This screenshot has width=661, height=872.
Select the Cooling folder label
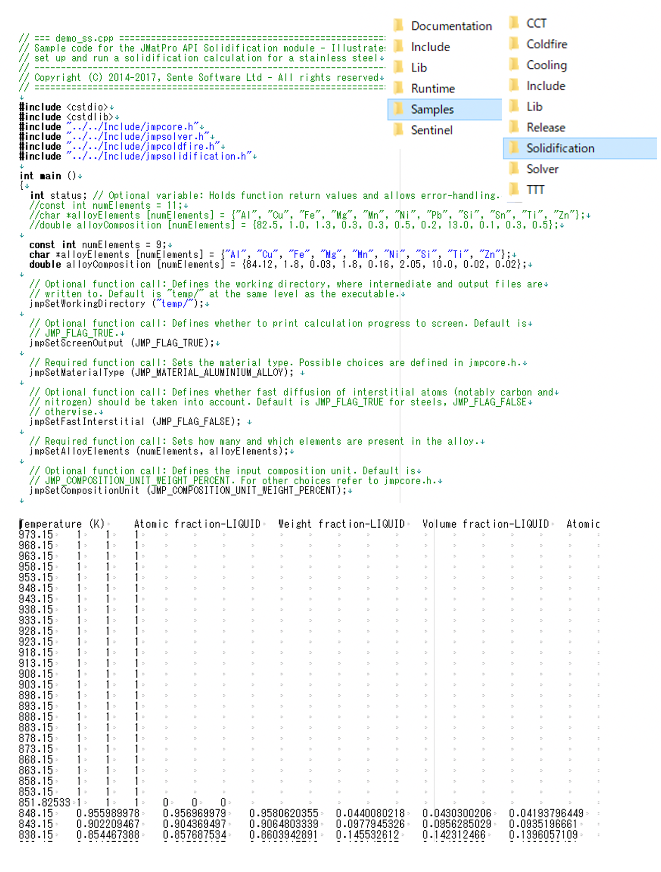(x=547, y=65)
